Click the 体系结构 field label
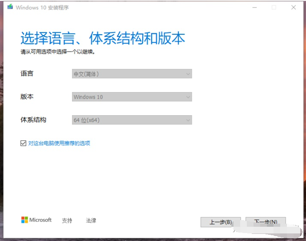Image resolution: width=306 pixels, height=241 pixels. pos(33,120)
